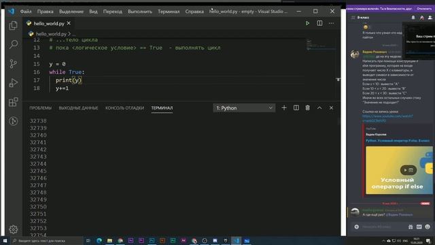Close the hello_world.py editor tab
Screen dimensions: 435x245
[69, 23]
